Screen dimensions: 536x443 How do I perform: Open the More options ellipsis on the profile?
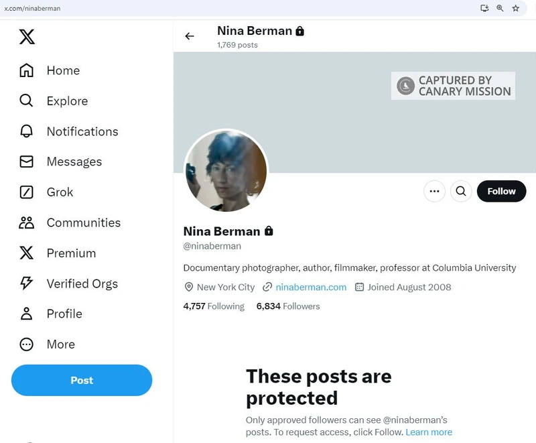click(x=434, y=191)
